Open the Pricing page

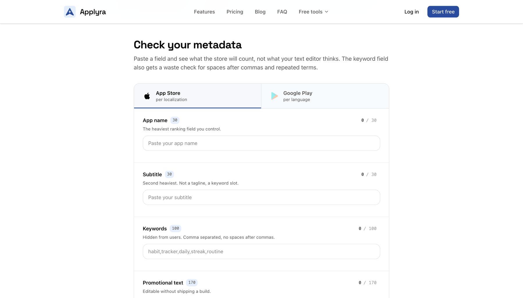pos(235,12)
